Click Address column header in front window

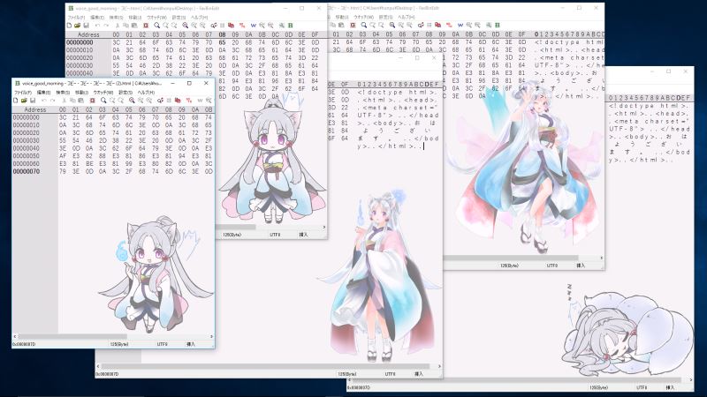pyautogui.click(x=35, y=109)
